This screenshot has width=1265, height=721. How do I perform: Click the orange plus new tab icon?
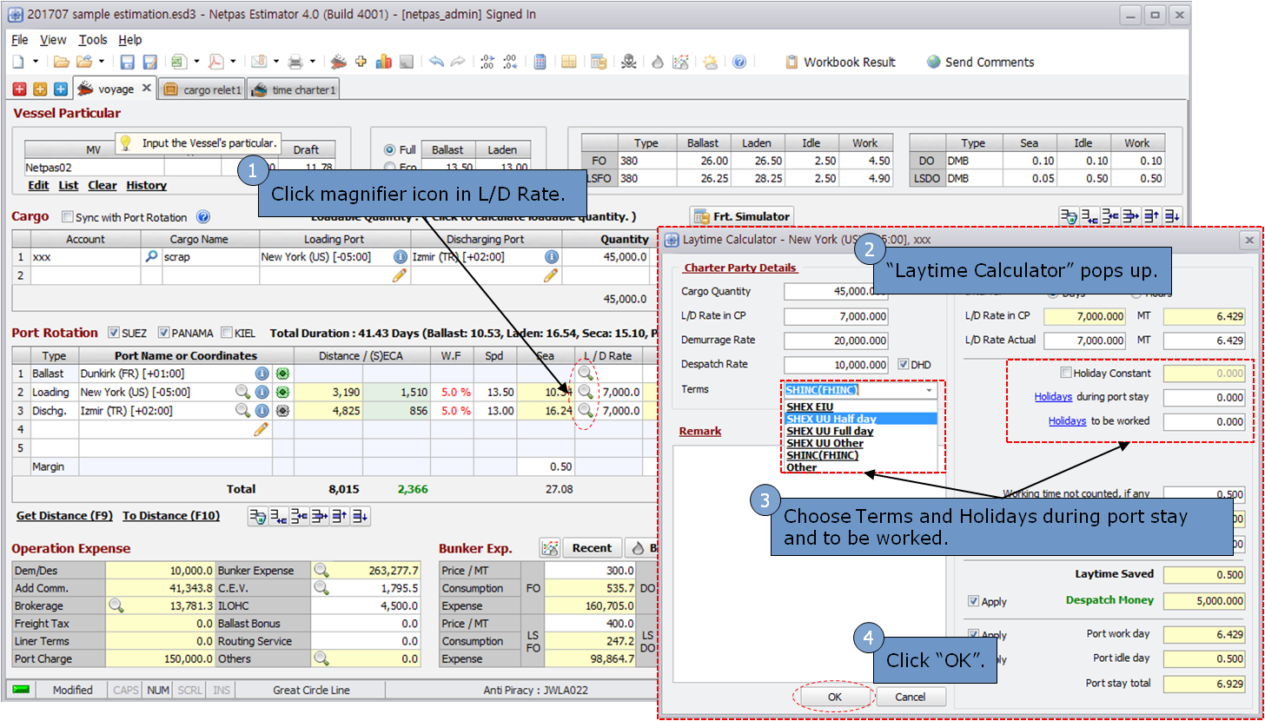tap(40, 89)
